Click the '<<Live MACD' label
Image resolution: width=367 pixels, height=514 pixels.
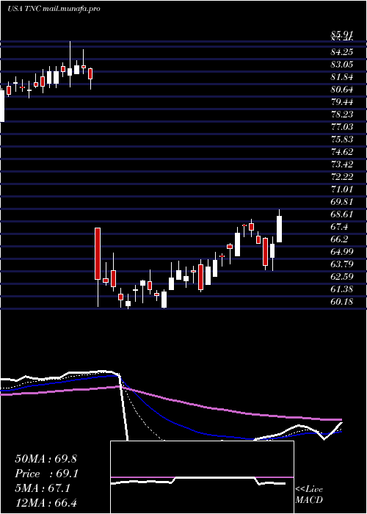(309, 495)
